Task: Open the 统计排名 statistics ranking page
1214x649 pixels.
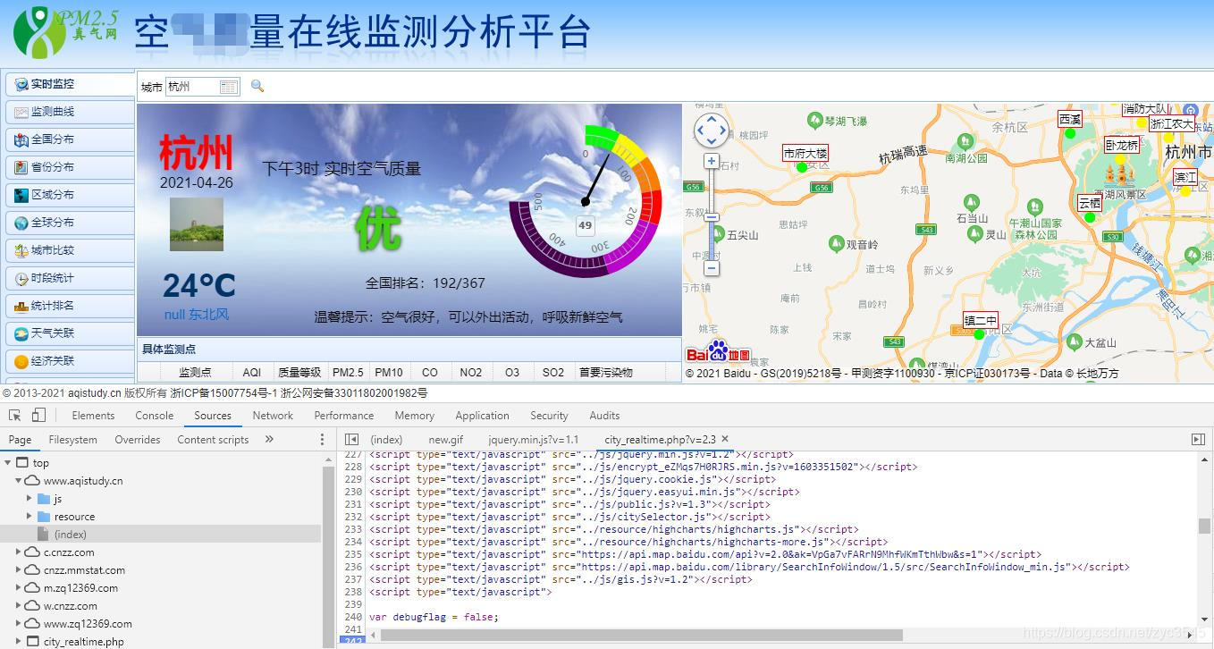Action: click(70, 306)
